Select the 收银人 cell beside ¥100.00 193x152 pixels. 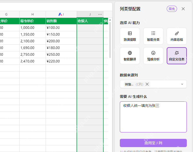(90, 28)
